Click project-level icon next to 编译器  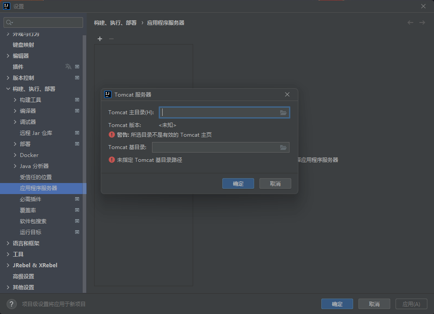[x=77, y=111]
